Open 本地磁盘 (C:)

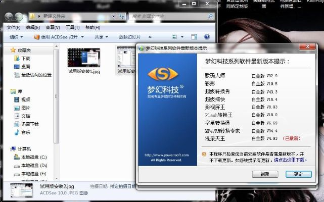[x=34, y=157]
